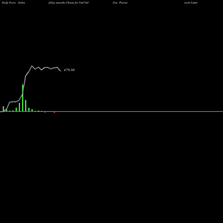Click the small green bar before third tallest bar
Viewport: 223px width, 223px height.
16,110
